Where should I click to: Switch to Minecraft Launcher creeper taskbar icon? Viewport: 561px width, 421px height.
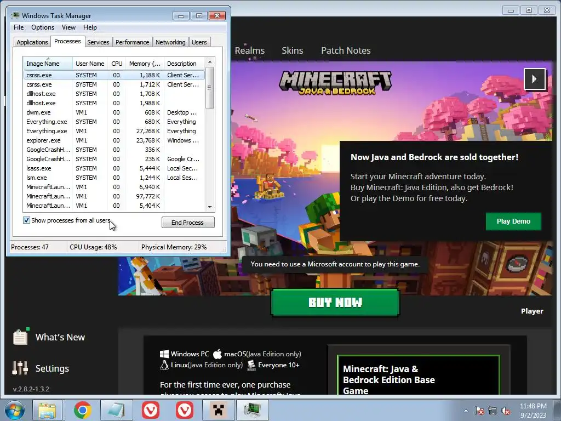point(218,410)
